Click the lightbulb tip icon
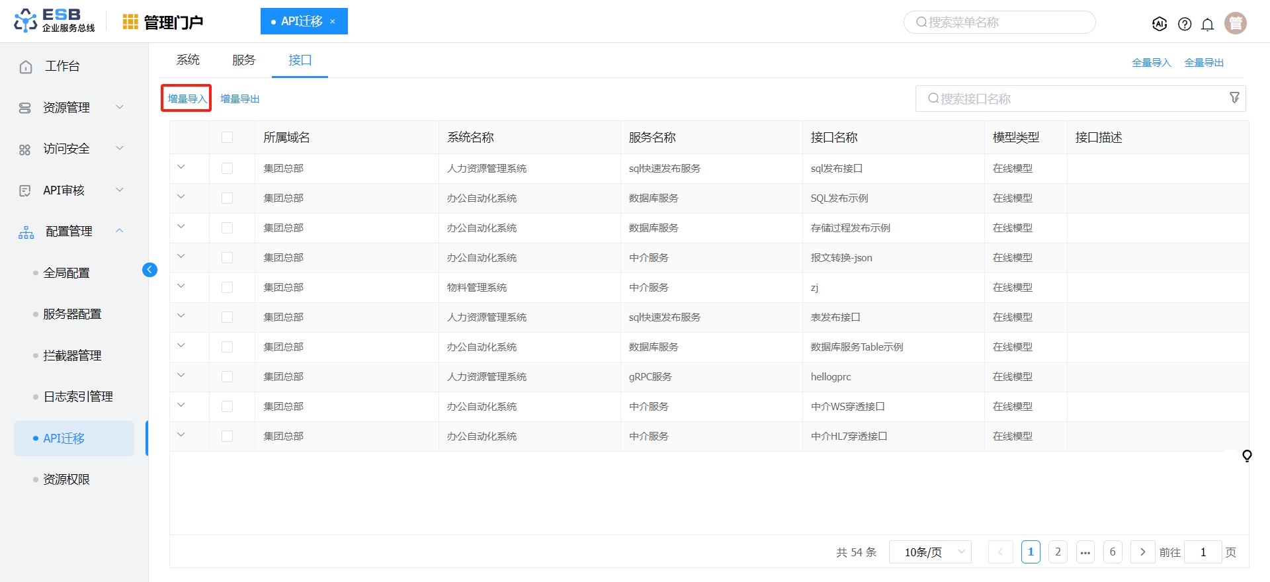This screenshot has height=582, width=1270. pos(1247,456)
